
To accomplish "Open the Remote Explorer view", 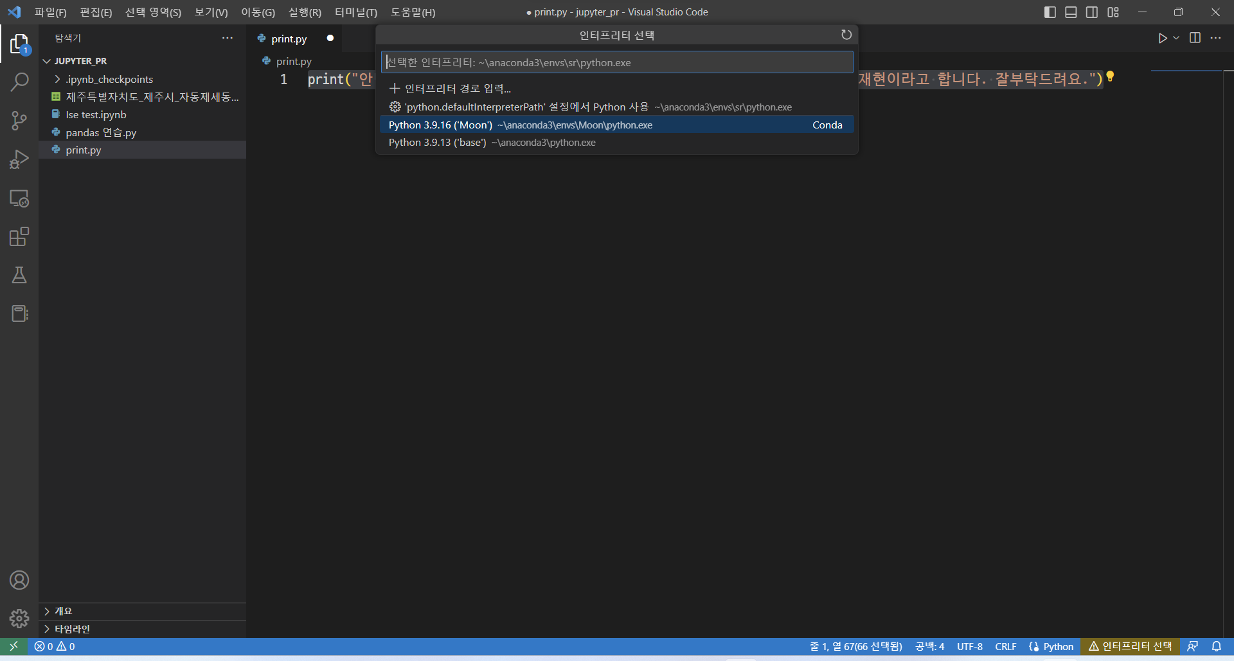I will click(x=19, y=198).
